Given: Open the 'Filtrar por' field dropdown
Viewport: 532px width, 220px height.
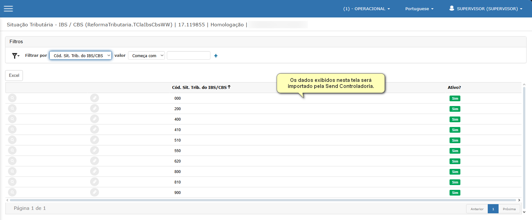Looking at the screenshot, I should (x=81, y=56).
